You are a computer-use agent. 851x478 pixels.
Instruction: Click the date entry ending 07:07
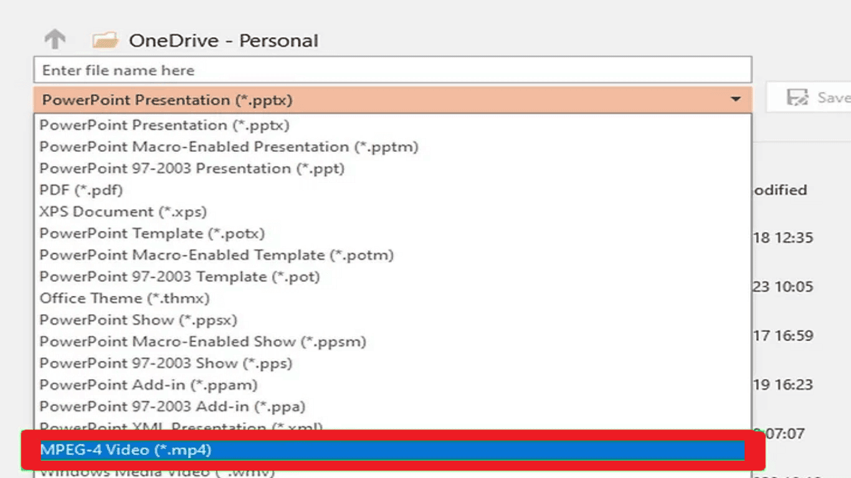pyautogui.click(x=779, y=433)
